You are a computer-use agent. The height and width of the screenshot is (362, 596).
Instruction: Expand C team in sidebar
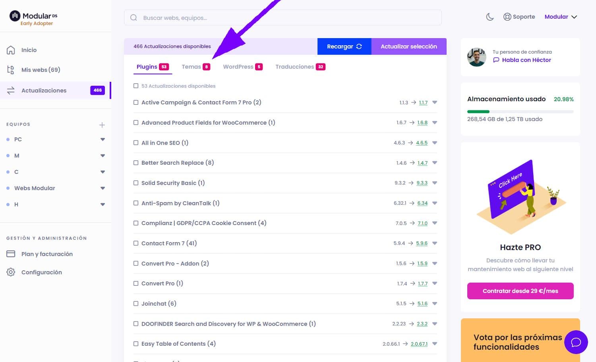103,172
